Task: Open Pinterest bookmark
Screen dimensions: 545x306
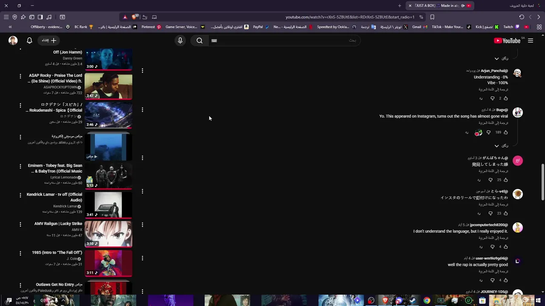Action: pos(151,27)
